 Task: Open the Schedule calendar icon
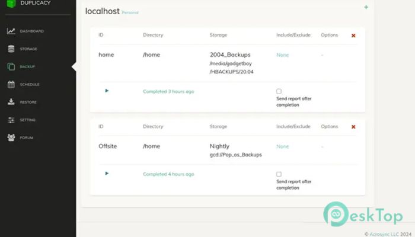(11, 84)
